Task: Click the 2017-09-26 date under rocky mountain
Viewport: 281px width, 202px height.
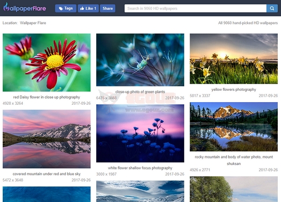Action: 268,170
